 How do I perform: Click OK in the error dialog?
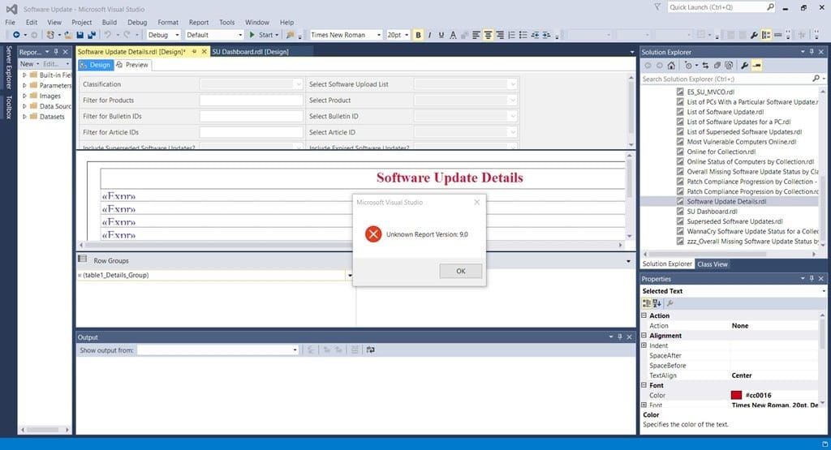[461, 271]
